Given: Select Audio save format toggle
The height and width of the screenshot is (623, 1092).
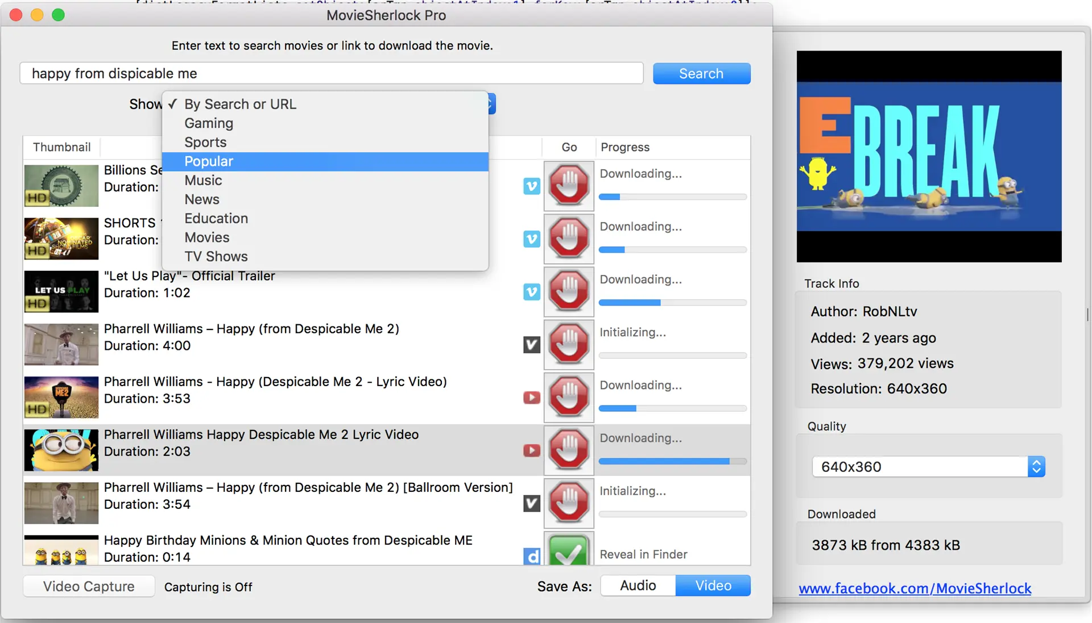Looking at the screenshot, I should 638,585.
